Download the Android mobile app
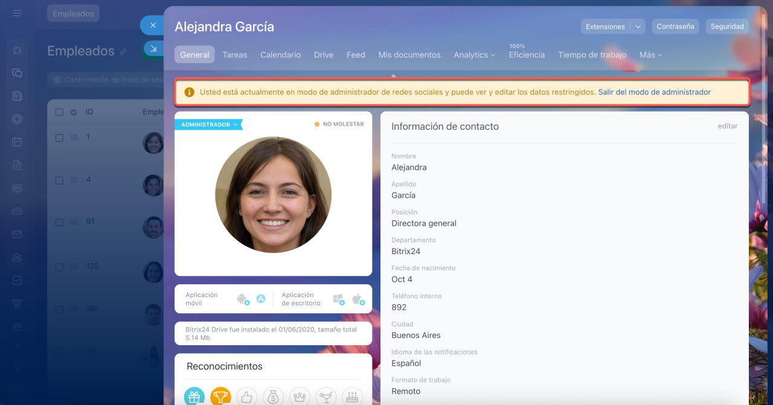The image size is (773, 405). pyautogui.click(x=243, y=299)
